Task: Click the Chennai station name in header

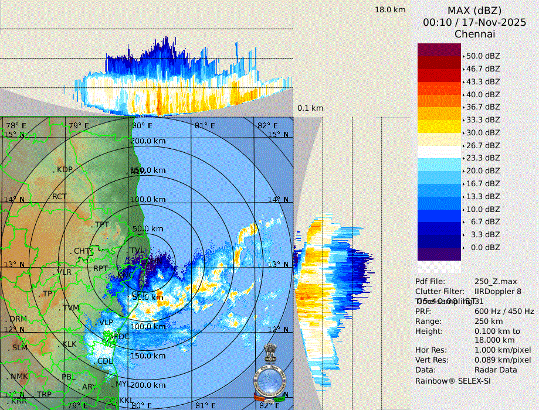Action: coord(475,34)
